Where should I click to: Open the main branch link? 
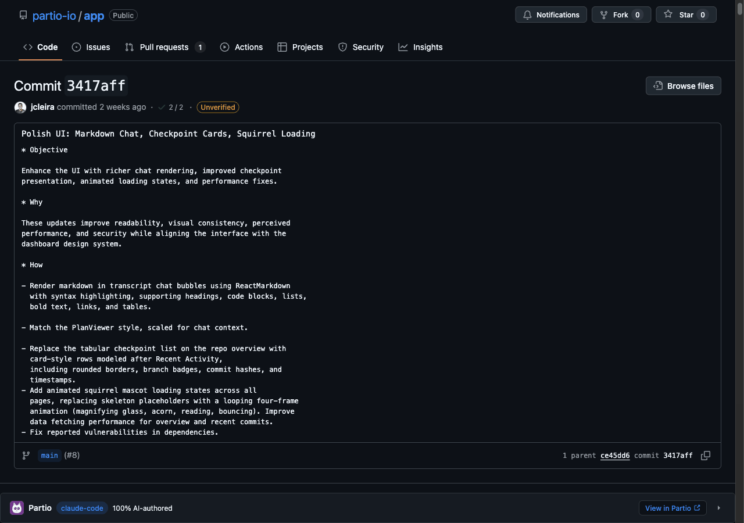[x=49, y=455]
